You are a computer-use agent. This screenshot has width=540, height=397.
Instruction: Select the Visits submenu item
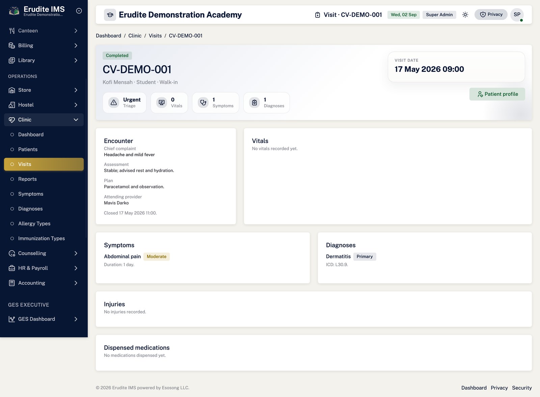[x=44, y=164]
